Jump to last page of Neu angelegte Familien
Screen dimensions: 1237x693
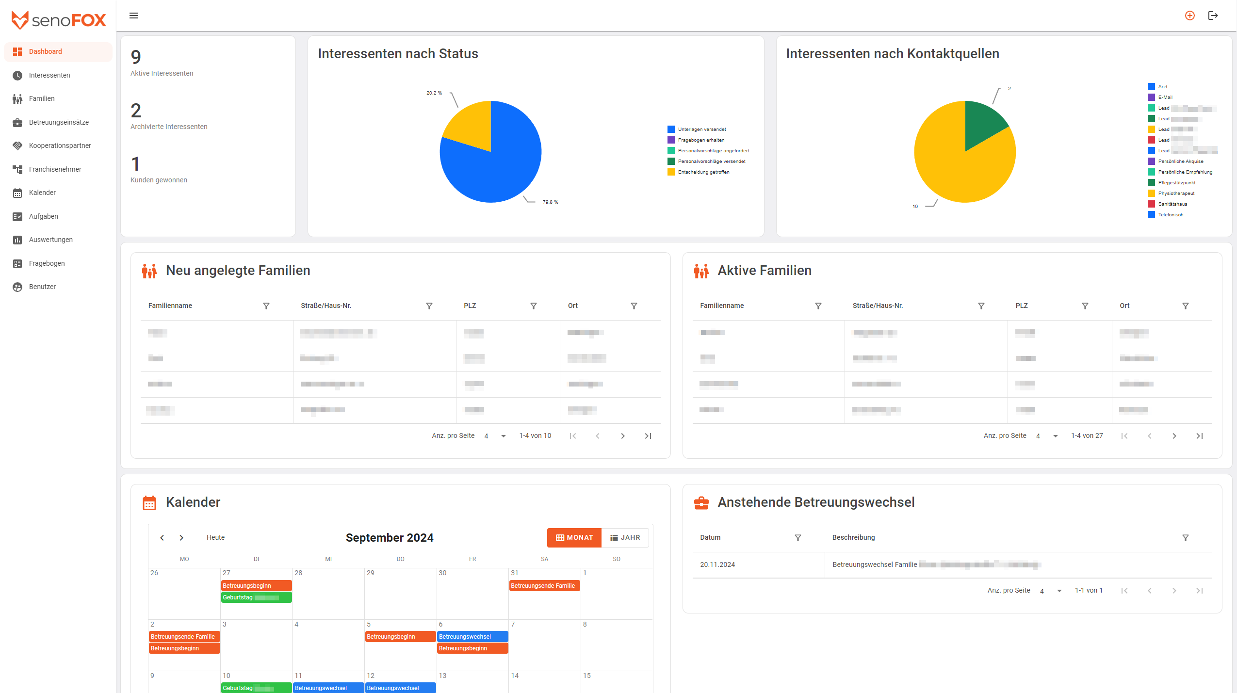[x=648, y=436]
